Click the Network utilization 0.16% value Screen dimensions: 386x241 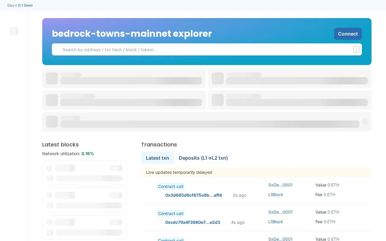88,154
